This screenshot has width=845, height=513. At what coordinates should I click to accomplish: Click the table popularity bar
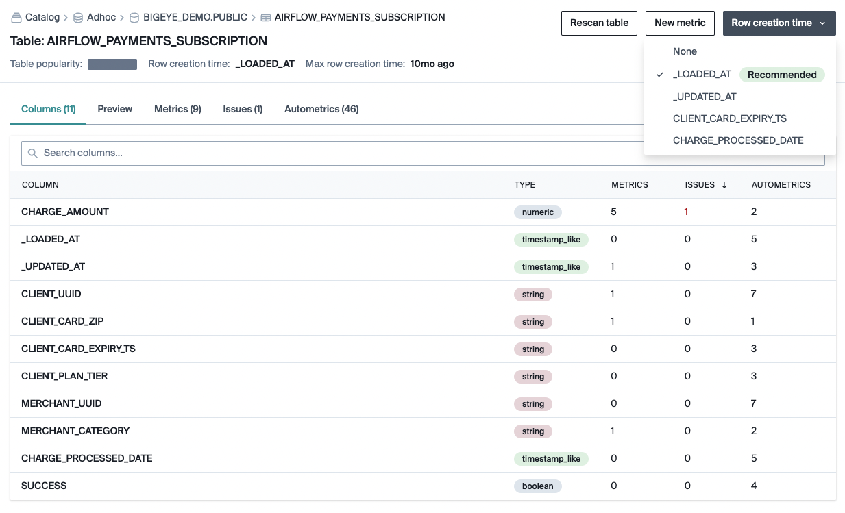click(x=112, y=64)
